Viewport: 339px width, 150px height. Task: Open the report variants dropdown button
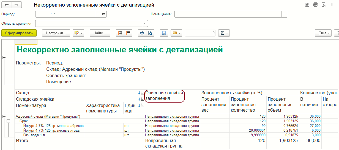tap(78, 33)
